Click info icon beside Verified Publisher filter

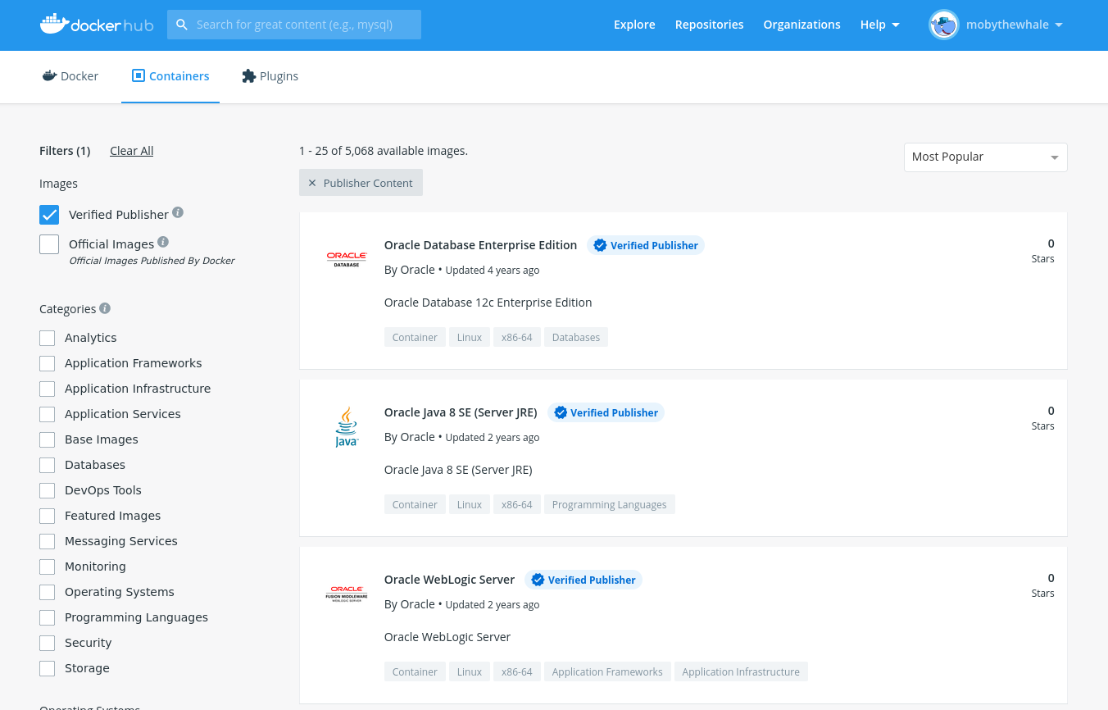tap(178, 212)
